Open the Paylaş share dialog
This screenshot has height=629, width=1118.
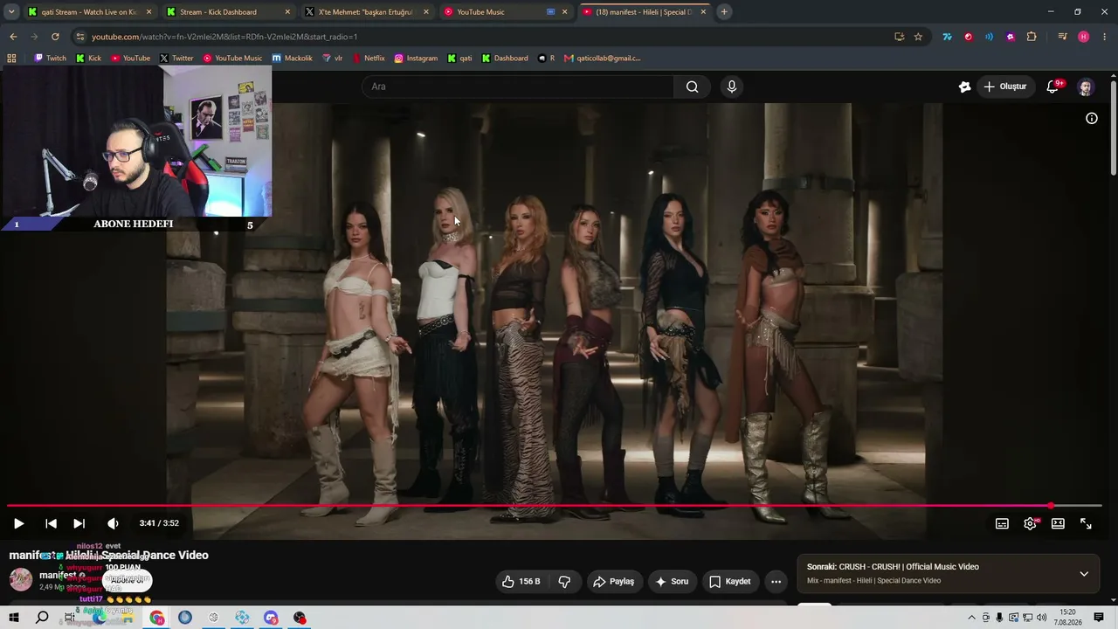(613, 581)
